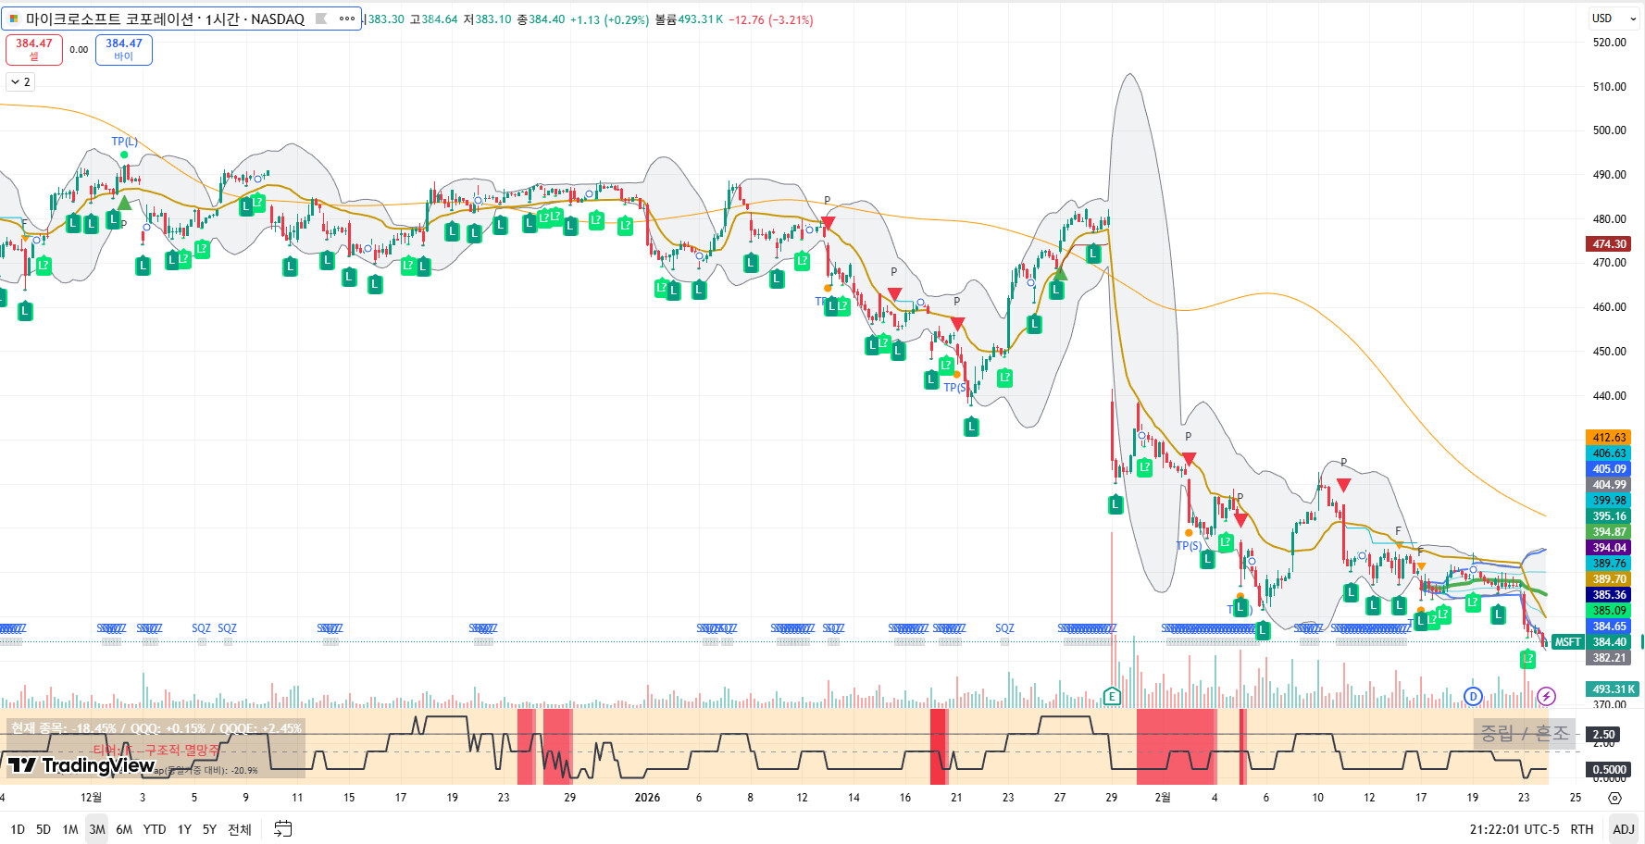Open the RTH session menu
Image resolution: width=1645 pixels, height=844 pixels.
[1582, 829]
